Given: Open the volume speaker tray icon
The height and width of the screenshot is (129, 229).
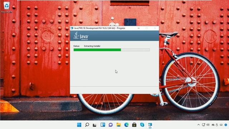Looking at the screenshot, I should (x=208, y=125).
